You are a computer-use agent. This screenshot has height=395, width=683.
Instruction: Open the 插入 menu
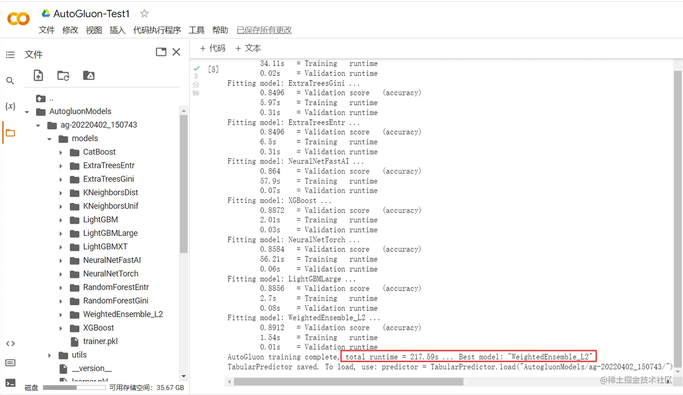(117, 30)
